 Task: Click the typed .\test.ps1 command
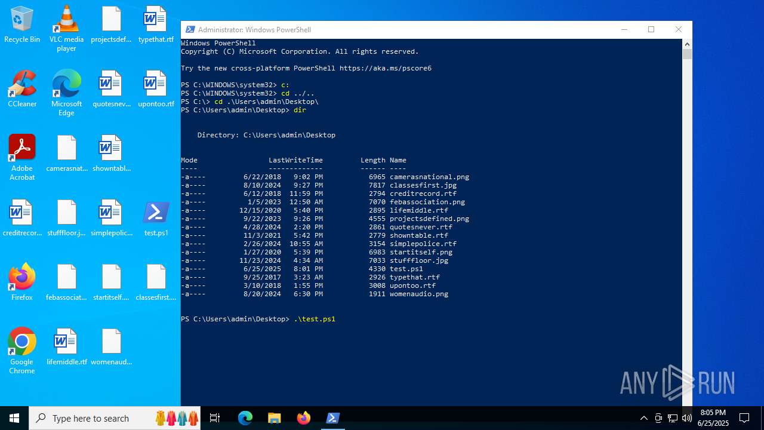click(315, 319)
